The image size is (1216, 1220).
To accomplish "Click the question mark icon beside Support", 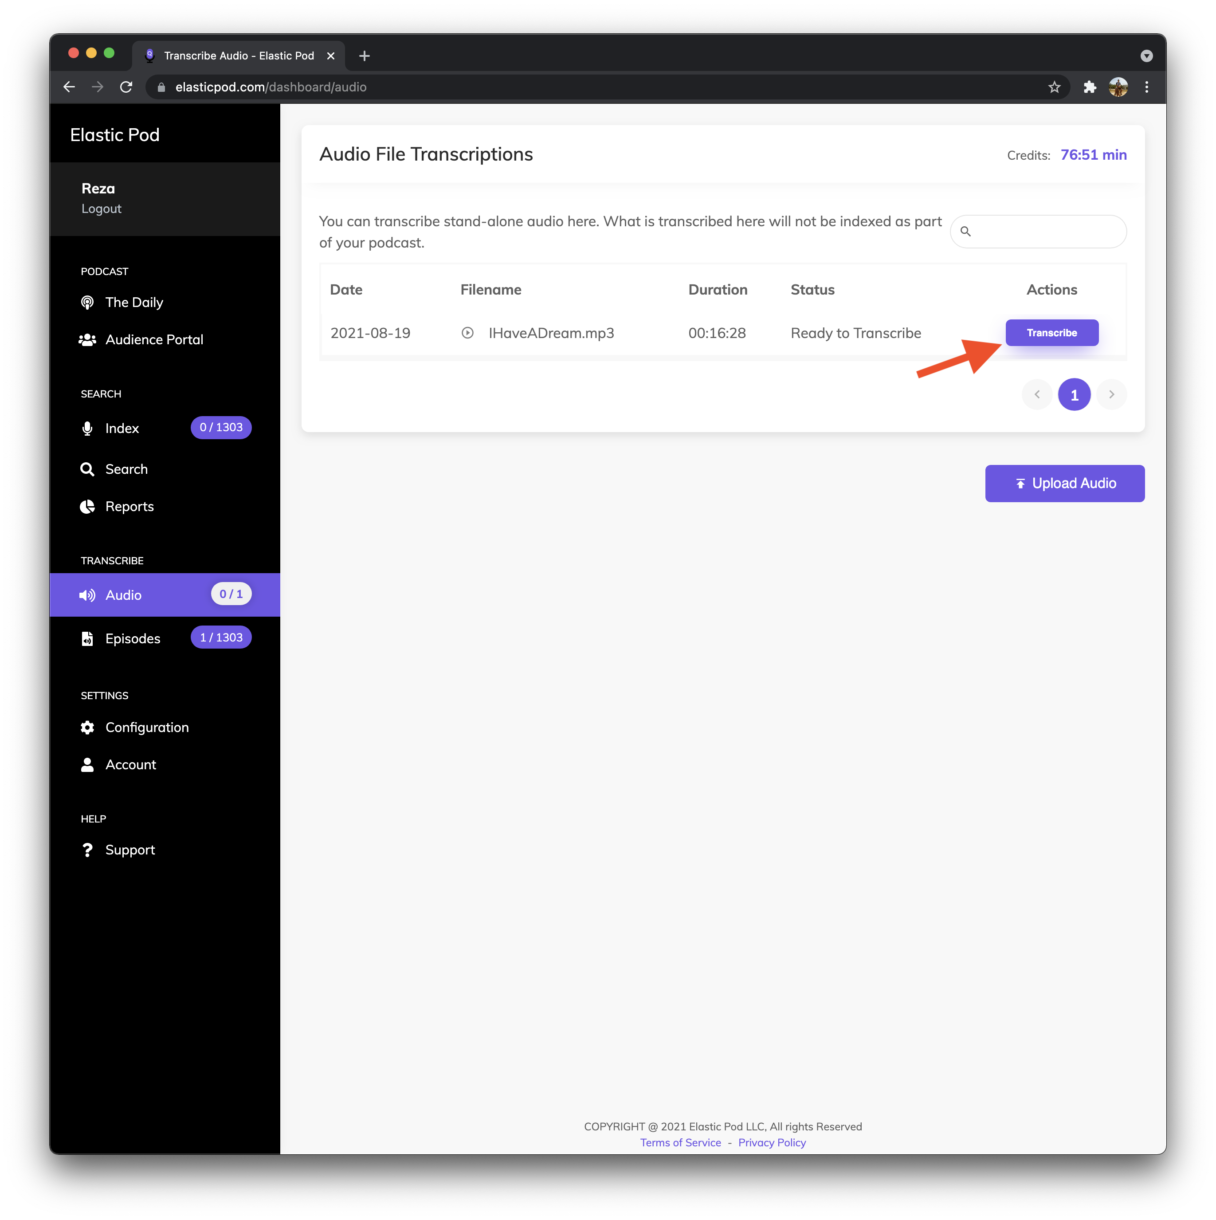I will (x=87, y=850).
